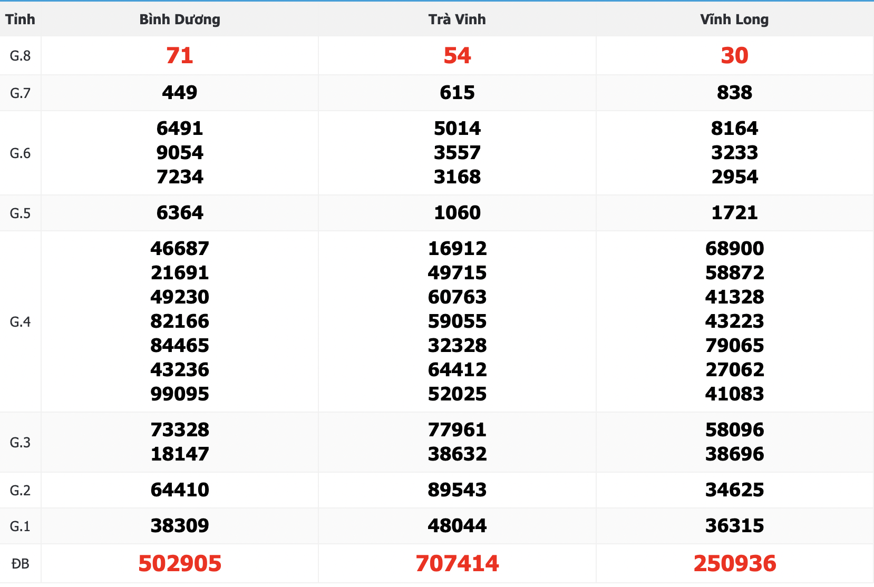Click the Bình Dương column header
Viewport: 874px width, 587px height.
pos(180,19)
